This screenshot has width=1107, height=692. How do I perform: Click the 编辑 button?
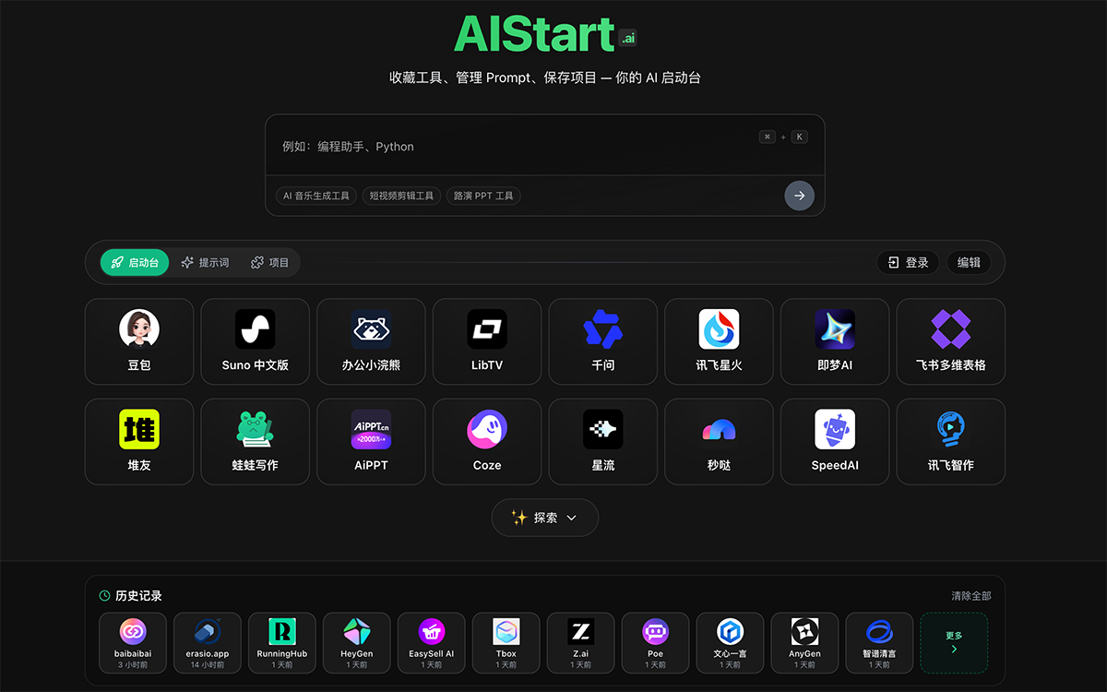coord(969,262)
